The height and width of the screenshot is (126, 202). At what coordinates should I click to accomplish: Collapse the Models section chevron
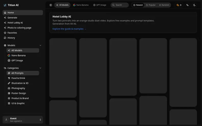pos(40,45)
